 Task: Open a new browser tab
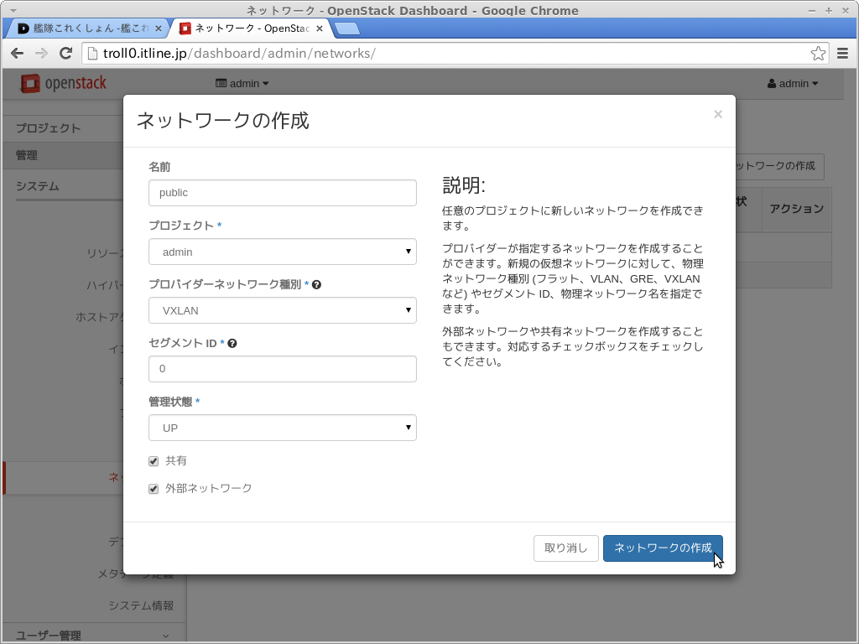click(346, 29)
